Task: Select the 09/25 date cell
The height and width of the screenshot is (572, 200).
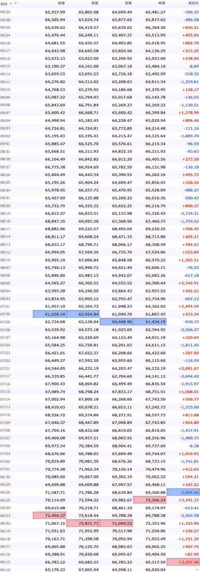Action: click(x=5, y=28)
